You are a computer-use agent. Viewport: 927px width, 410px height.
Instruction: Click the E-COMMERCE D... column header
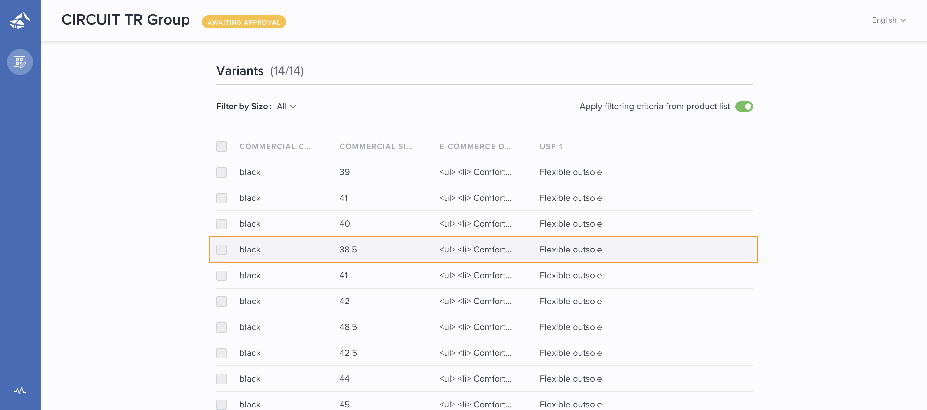[475, 147]
